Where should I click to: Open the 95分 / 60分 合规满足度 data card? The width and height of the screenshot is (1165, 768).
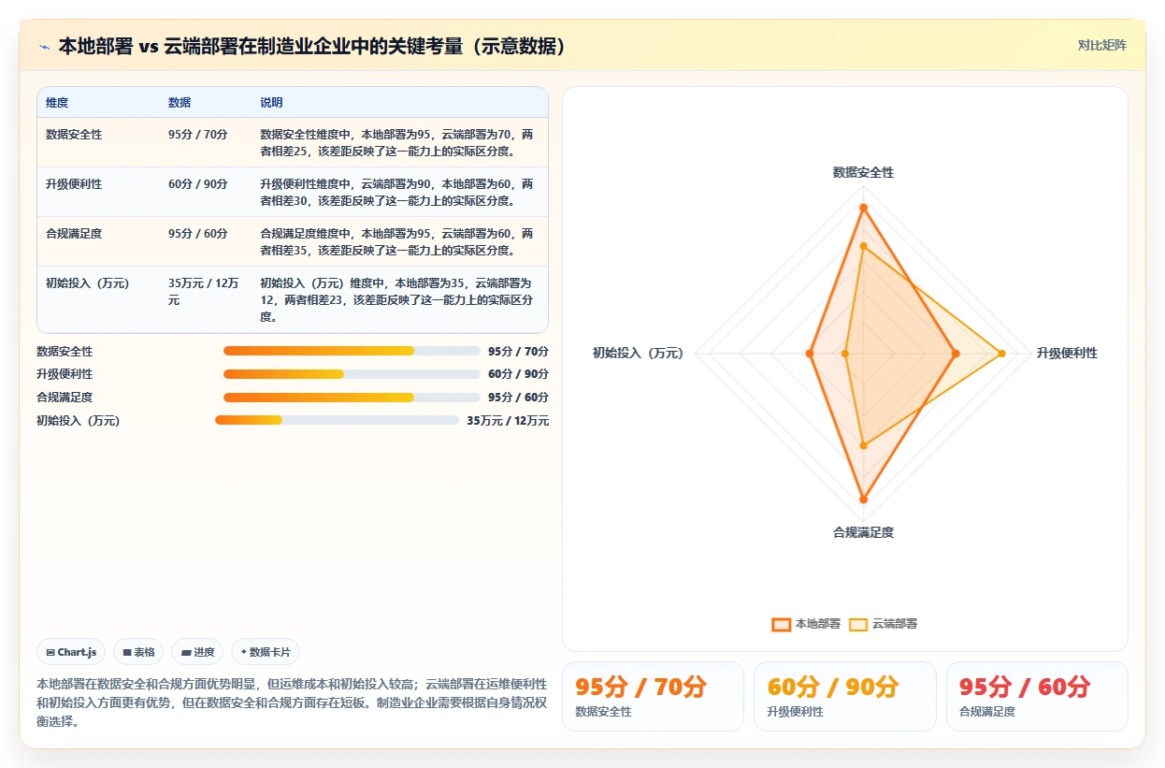click(1037, 696)
